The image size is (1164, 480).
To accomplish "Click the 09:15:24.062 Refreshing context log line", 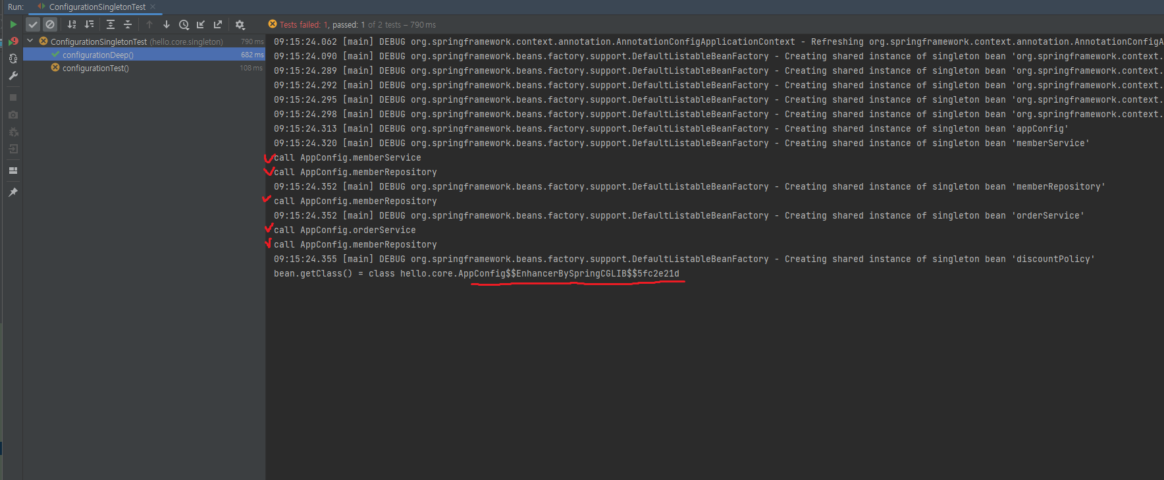I will 719,42.
